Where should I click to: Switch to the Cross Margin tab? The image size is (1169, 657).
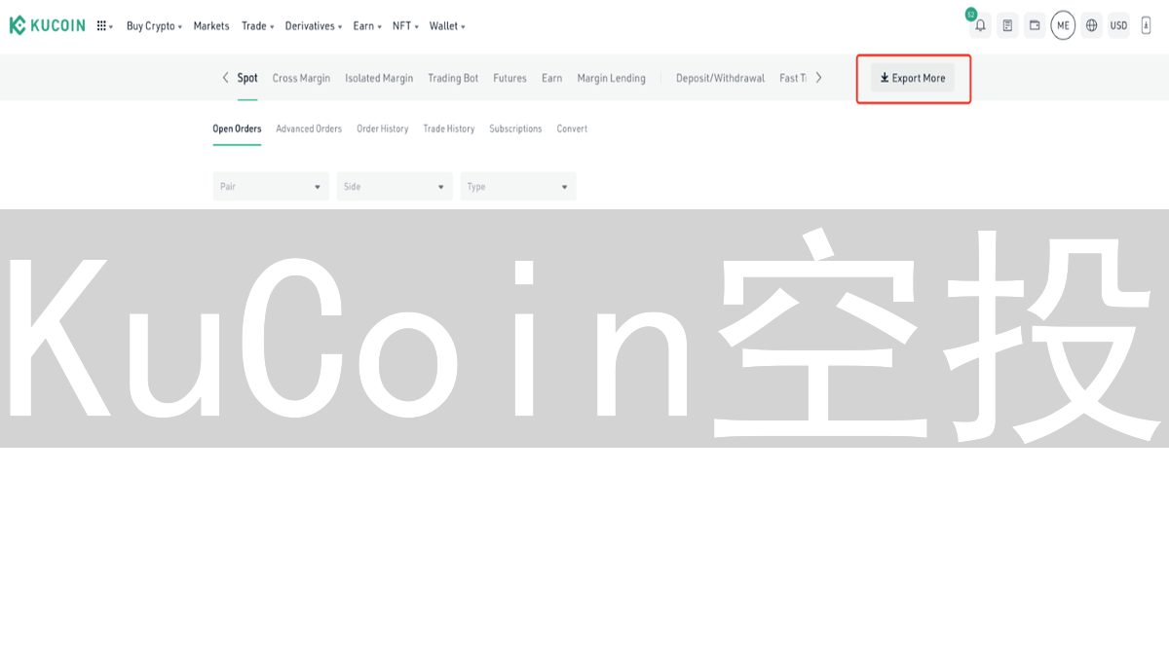coord(301,78)
